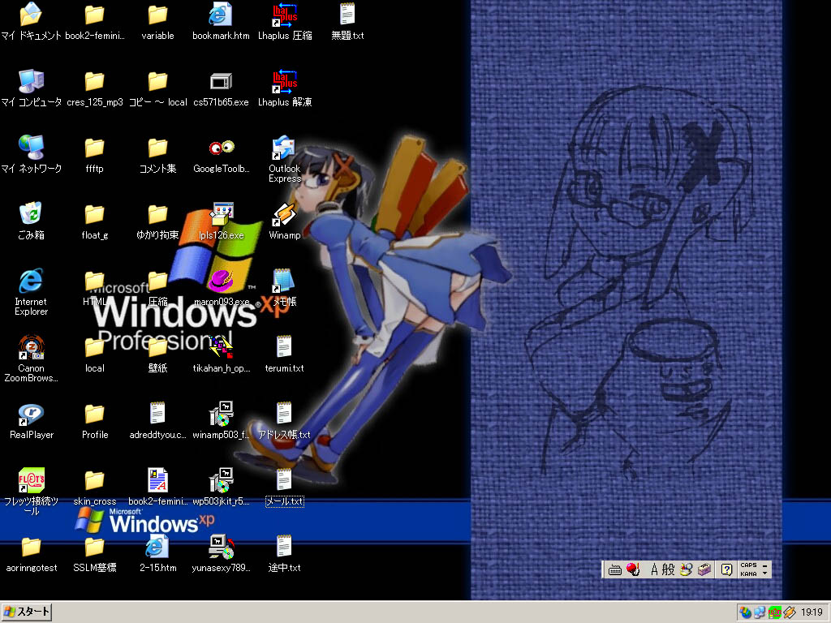Toggle CAPS lock on the language bar
831x623 pixels.
point(748,565)
